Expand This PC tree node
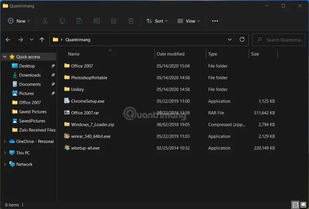 point(5,153)
